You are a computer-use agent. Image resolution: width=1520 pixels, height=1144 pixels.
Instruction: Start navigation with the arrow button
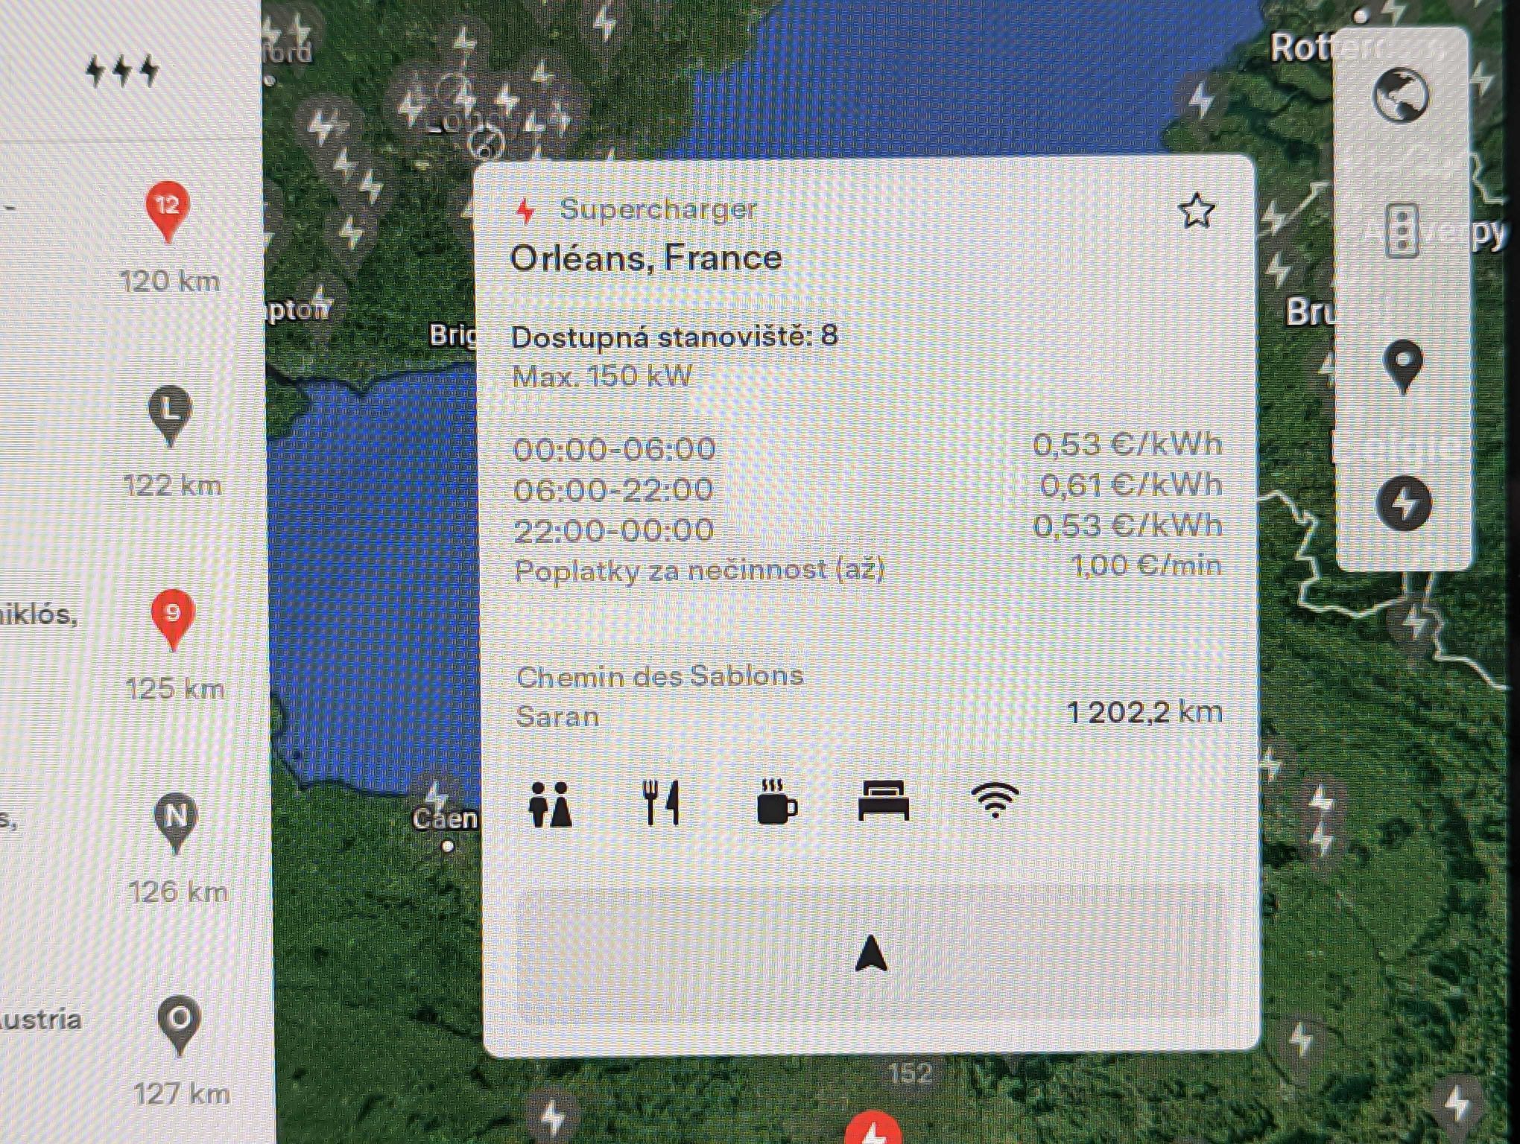tap(871, 953)
